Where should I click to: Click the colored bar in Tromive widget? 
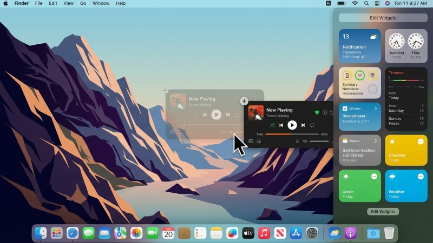[406, 80]
